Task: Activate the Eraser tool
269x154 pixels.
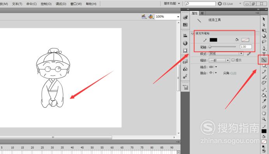Action: tap(264, 107)
